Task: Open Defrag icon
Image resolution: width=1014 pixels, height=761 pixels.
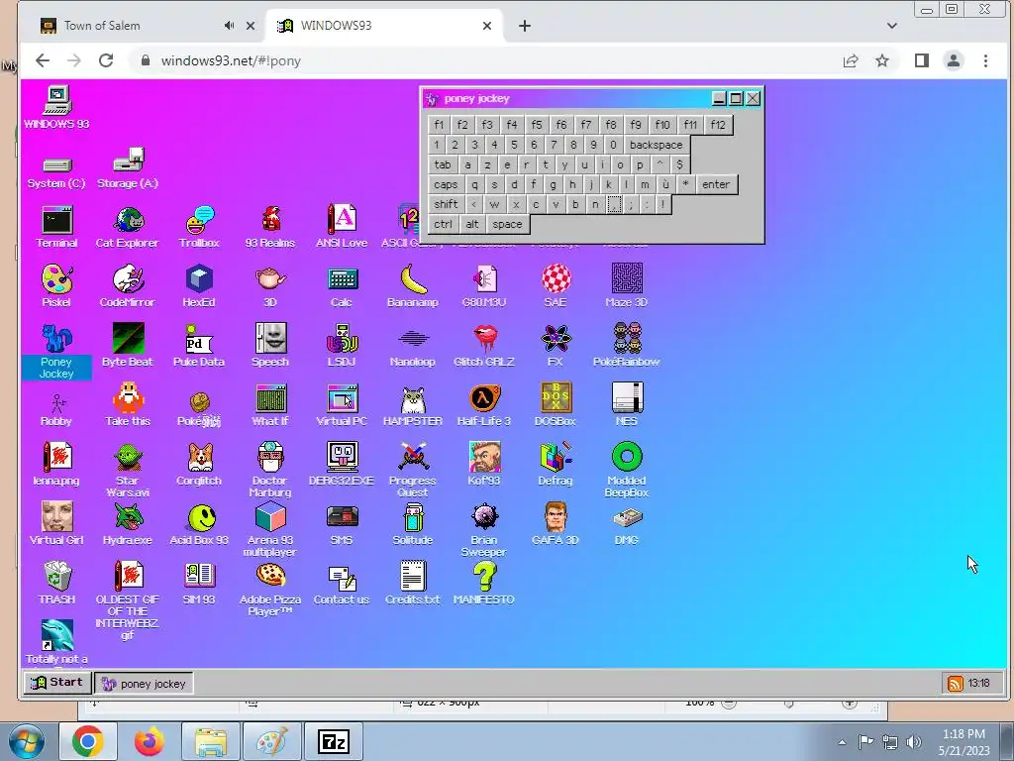Action: pyautogui.click(x=556, y=465)
